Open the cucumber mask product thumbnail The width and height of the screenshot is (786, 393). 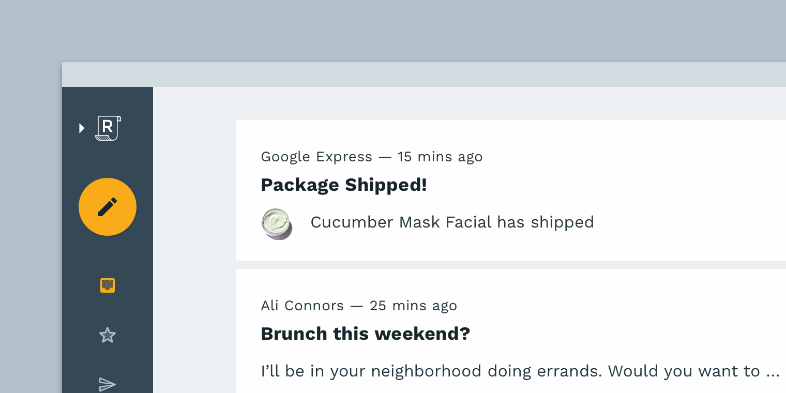[277, 223]
